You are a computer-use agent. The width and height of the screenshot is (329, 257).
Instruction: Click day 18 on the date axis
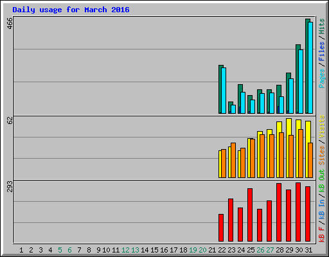pos(183,250)
